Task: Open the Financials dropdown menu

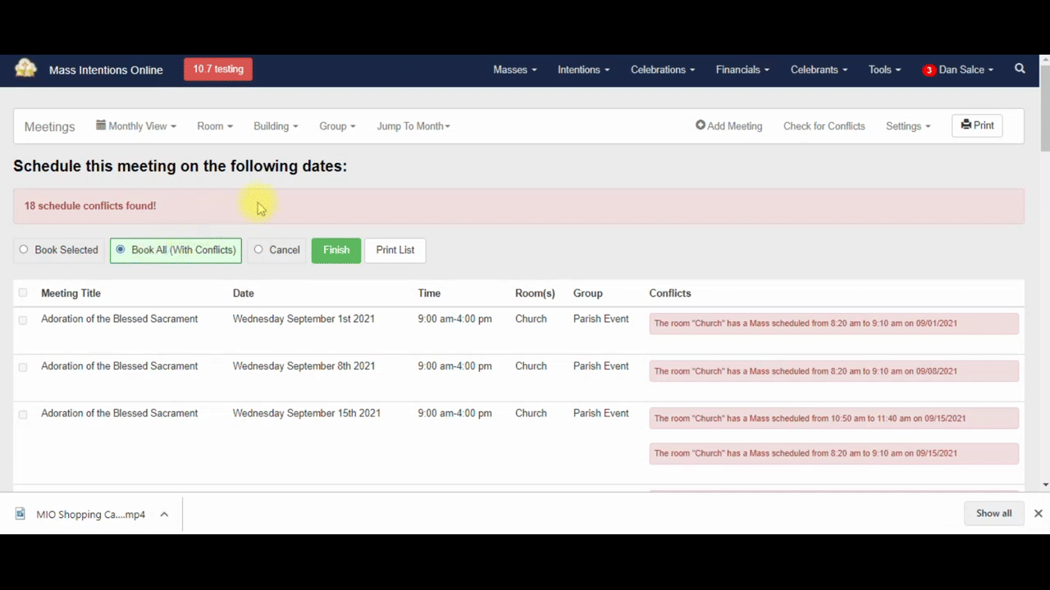Action: 742,70
